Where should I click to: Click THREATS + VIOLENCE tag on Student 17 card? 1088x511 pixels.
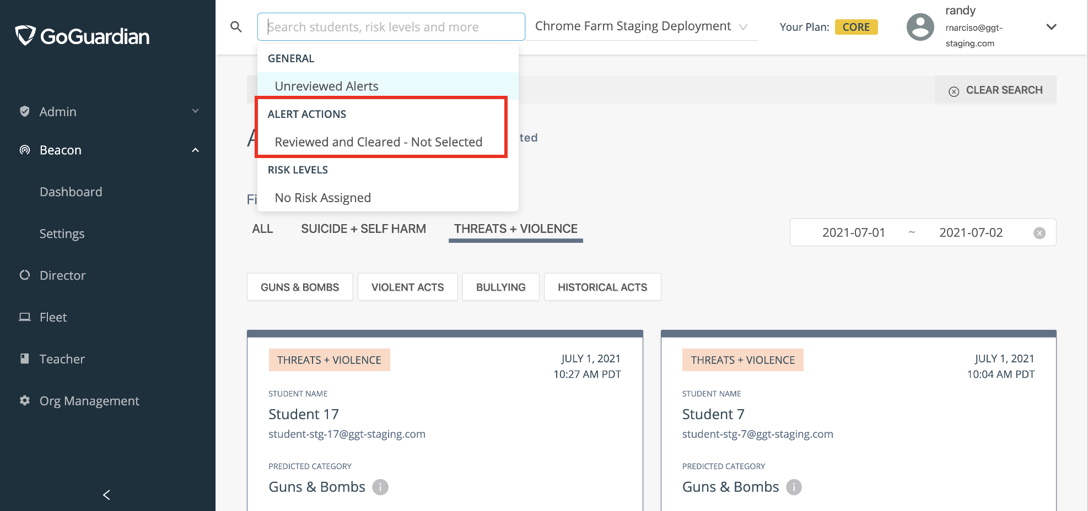(329, 360)
